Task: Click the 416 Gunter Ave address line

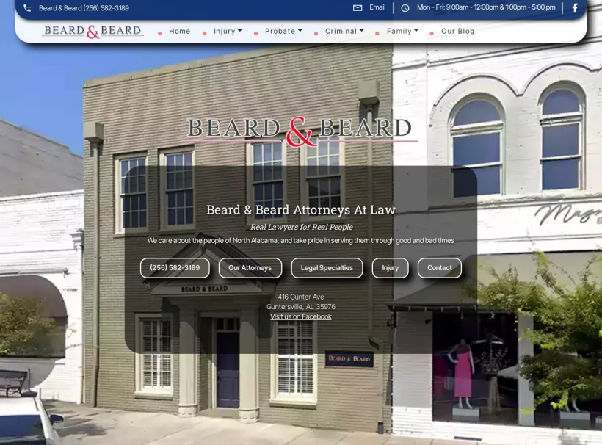Action: tap(301, 297)
